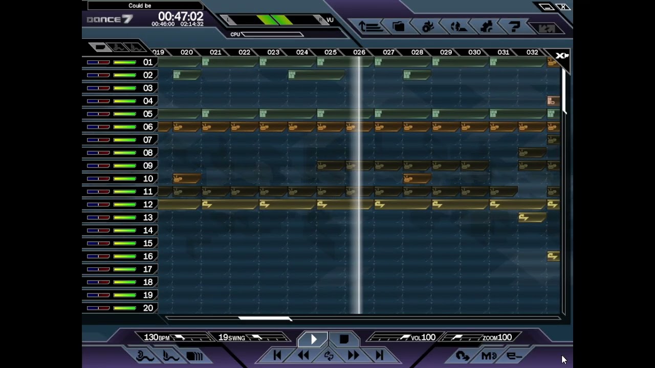Select the dark sample on track 08
Image resolution: width=655 pixels, height=368 pixels.
point(532,152)
